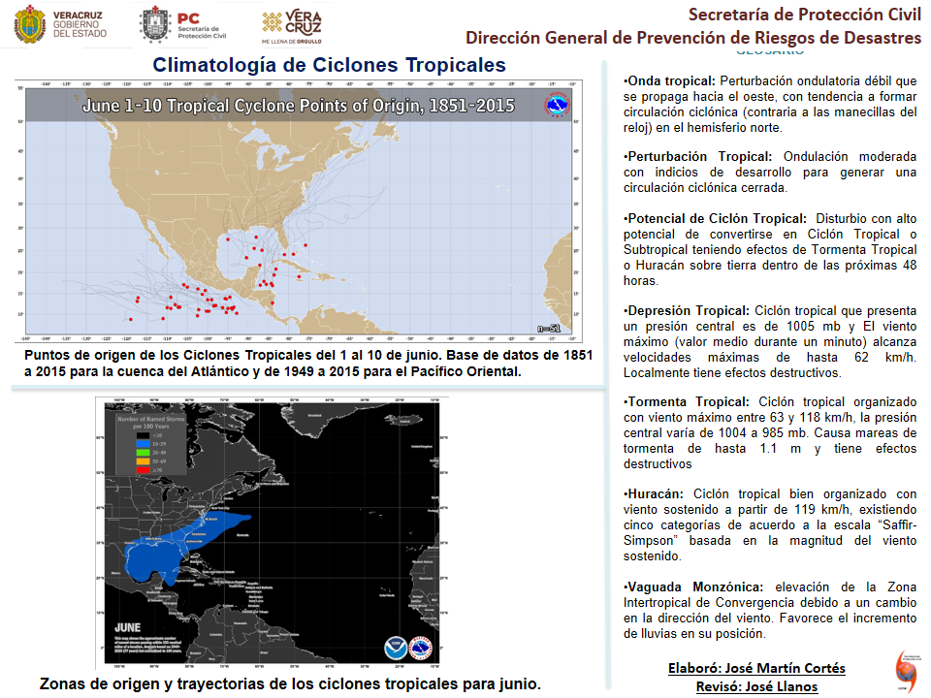Click the 'n=61' label on the map
This screenshot has height=698, width=931.
(549, 329)
